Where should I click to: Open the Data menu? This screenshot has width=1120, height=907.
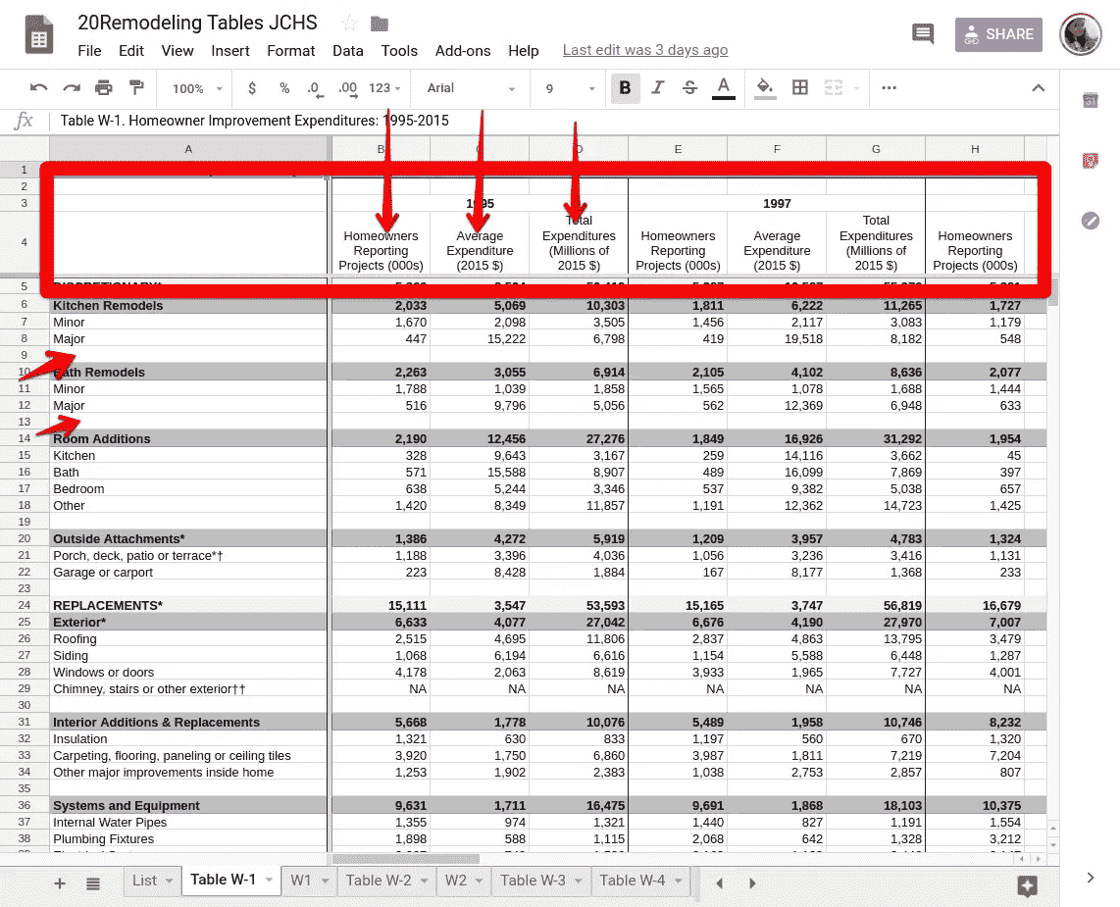tap(348, 51)
